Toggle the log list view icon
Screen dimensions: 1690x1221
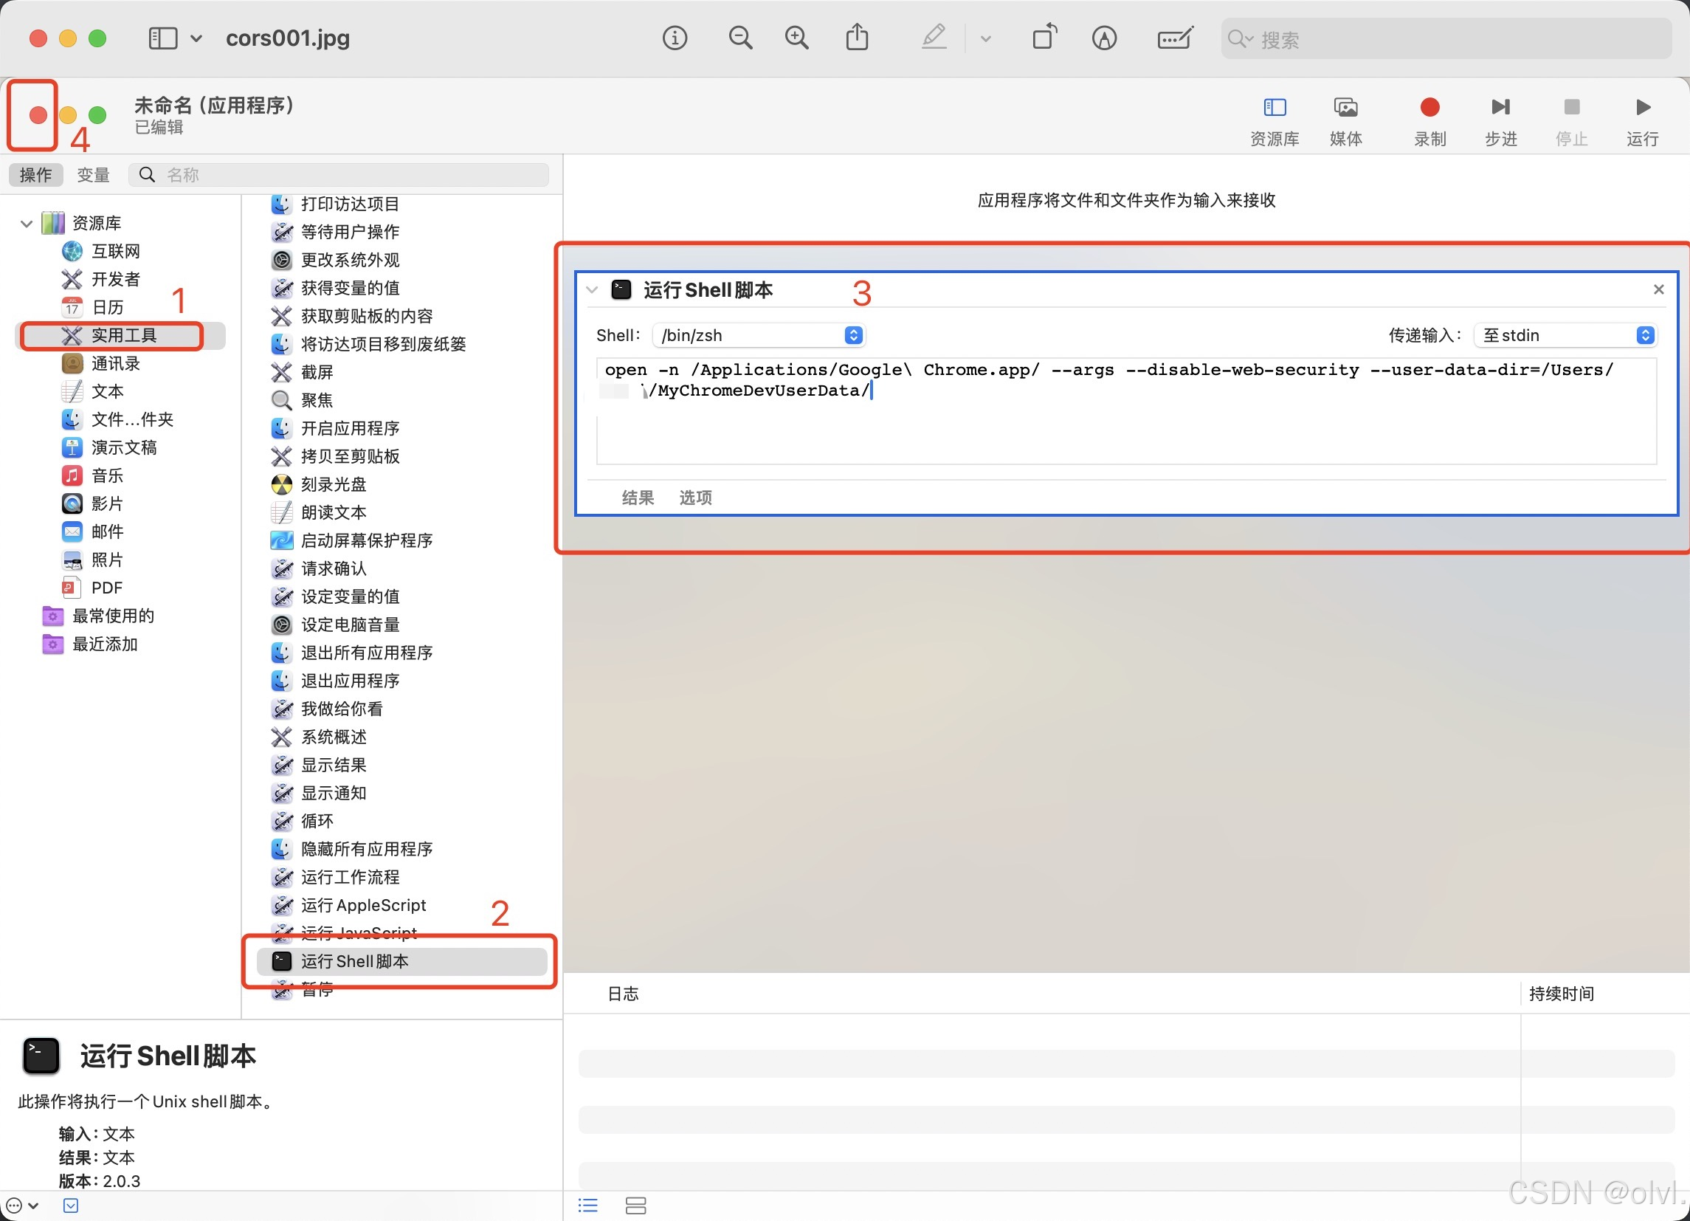pos(588,1205)
